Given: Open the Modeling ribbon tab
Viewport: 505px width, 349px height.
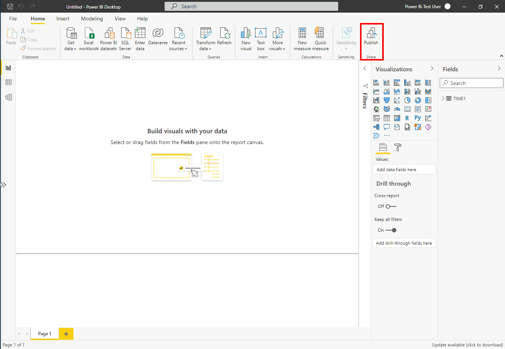Looking at the screenshot, I should tap(92, 19).
